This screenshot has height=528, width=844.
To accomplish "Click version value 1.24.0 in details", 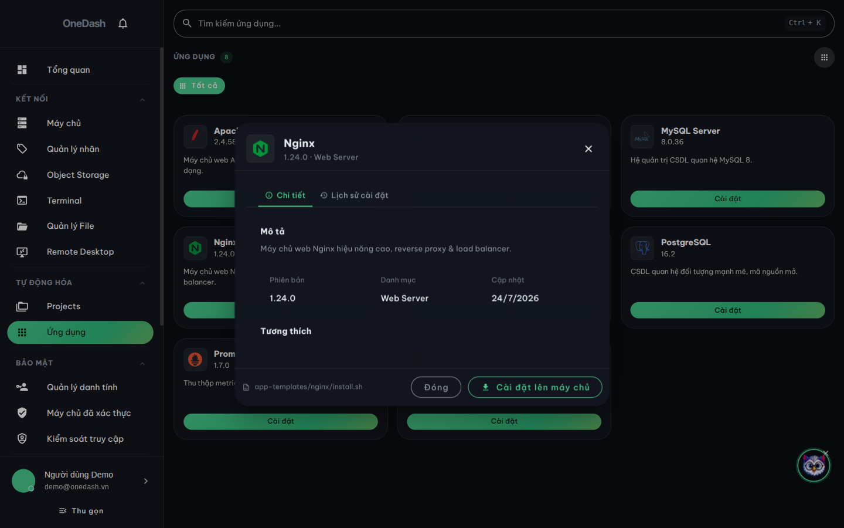I will [283, 299].
